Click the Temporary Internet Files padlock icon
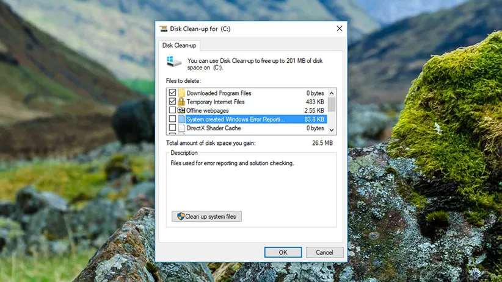 pos(181,102)
